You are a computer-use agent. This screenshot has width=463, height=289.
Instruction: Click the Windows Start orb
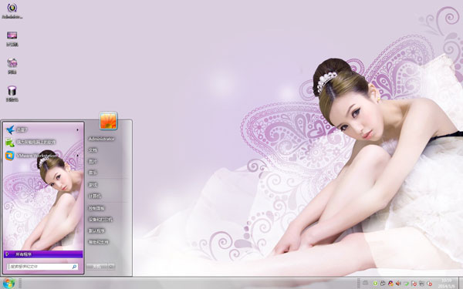tap(8, 284)
